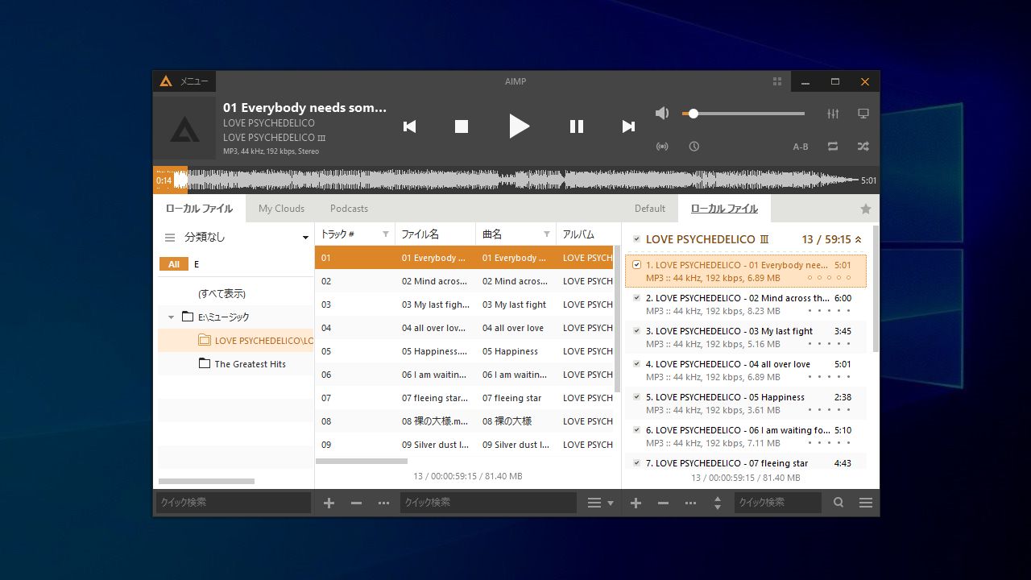Select (すべて表示) show all entry
This screenshot has width=1031, height=580.
point(222,294)
